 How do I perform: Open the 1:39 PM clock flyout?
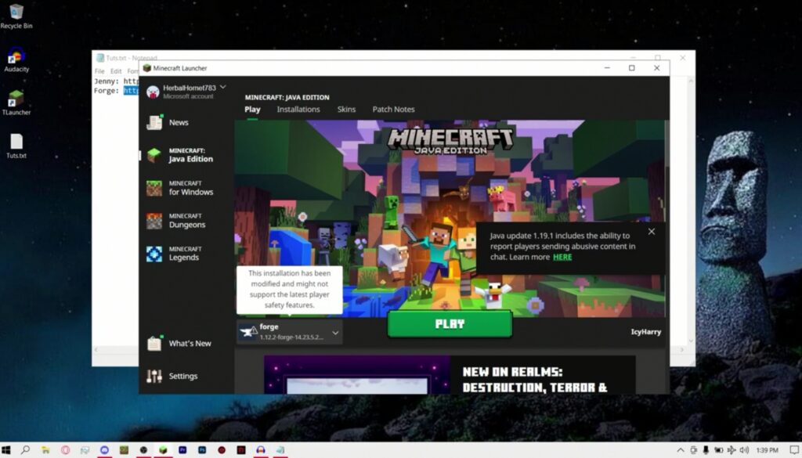[x=767, y=450]
